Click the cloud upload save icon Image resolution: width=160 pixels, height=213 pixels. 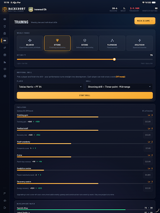(5, 201)
